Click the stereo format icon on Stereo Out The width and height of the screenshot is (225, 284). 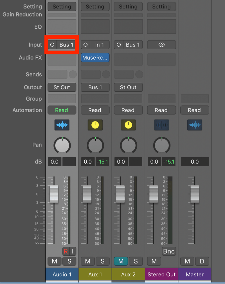[x=161, y=44]
